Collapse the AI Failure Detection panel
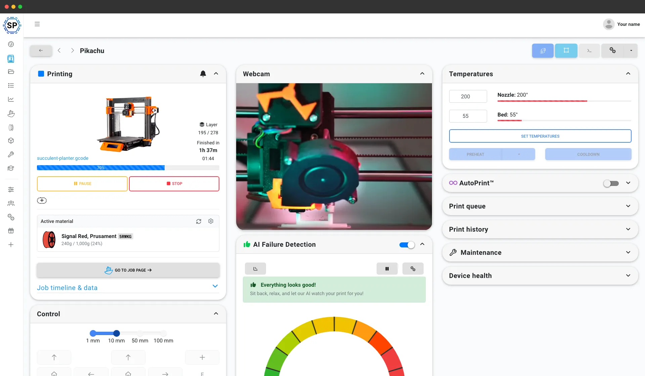 tap(422, 244)
